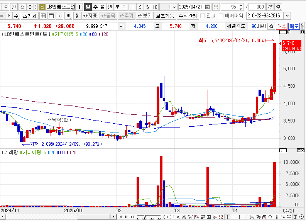The width and height of the screenshot is (306, 221).
Task: Click the 300 total count field
Action: coord(257,7)
